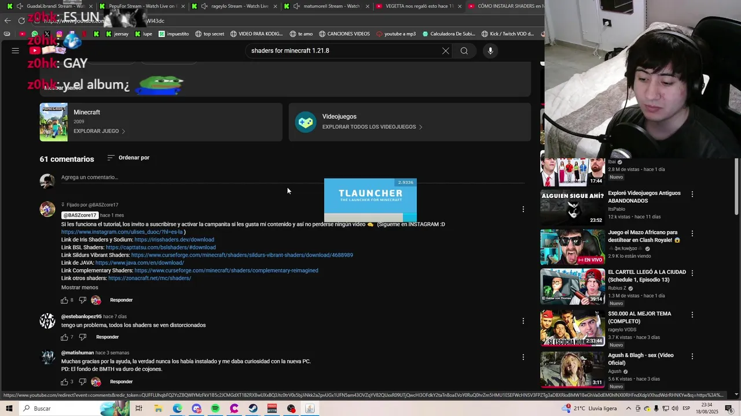Open the top secret bookmark
Screen dimensions: 741x416
[210, 34]
